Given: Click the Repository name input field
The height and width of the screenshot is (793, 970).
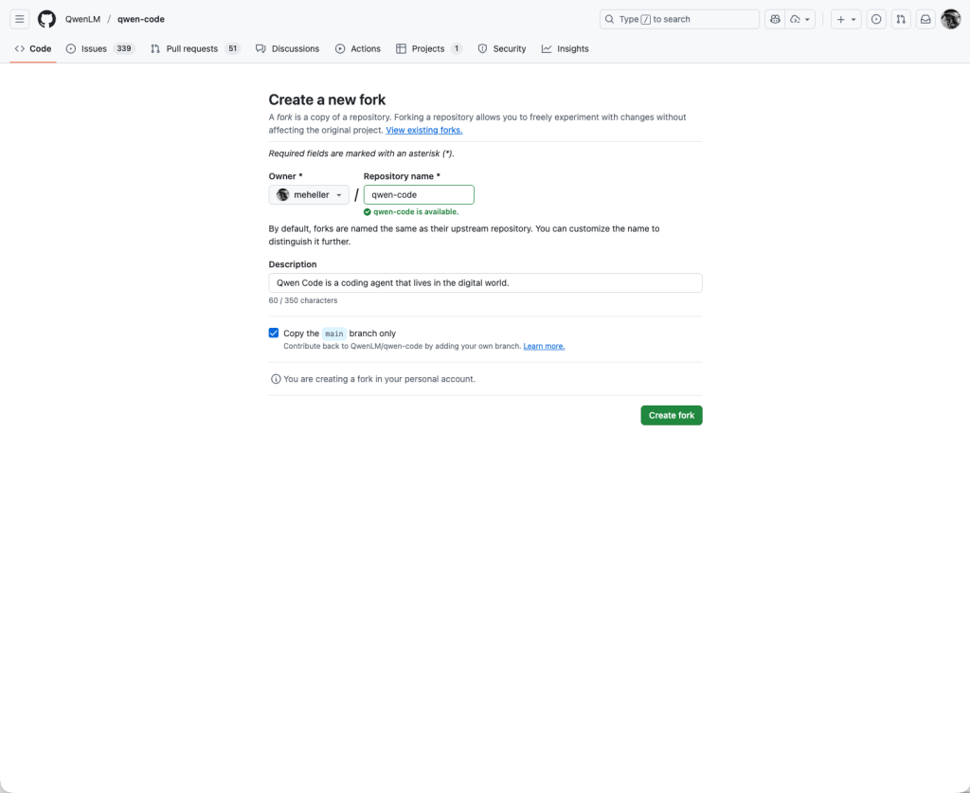Looking at the screenshot, I should point(419,194).
